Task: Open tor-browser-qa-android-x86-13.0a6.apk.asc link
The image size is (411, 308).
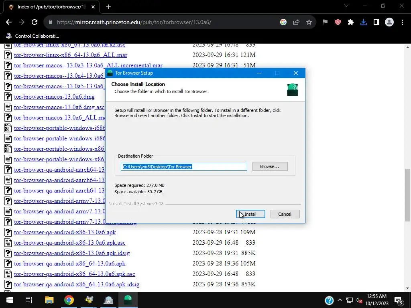Action: click(x=70, y=243)
